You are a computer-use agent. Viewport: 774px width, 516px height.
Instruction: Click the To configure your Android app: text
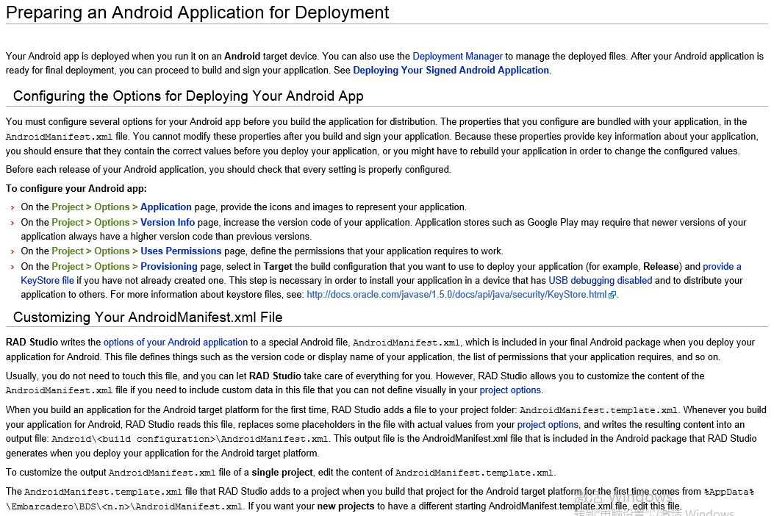tap(76, 189)
